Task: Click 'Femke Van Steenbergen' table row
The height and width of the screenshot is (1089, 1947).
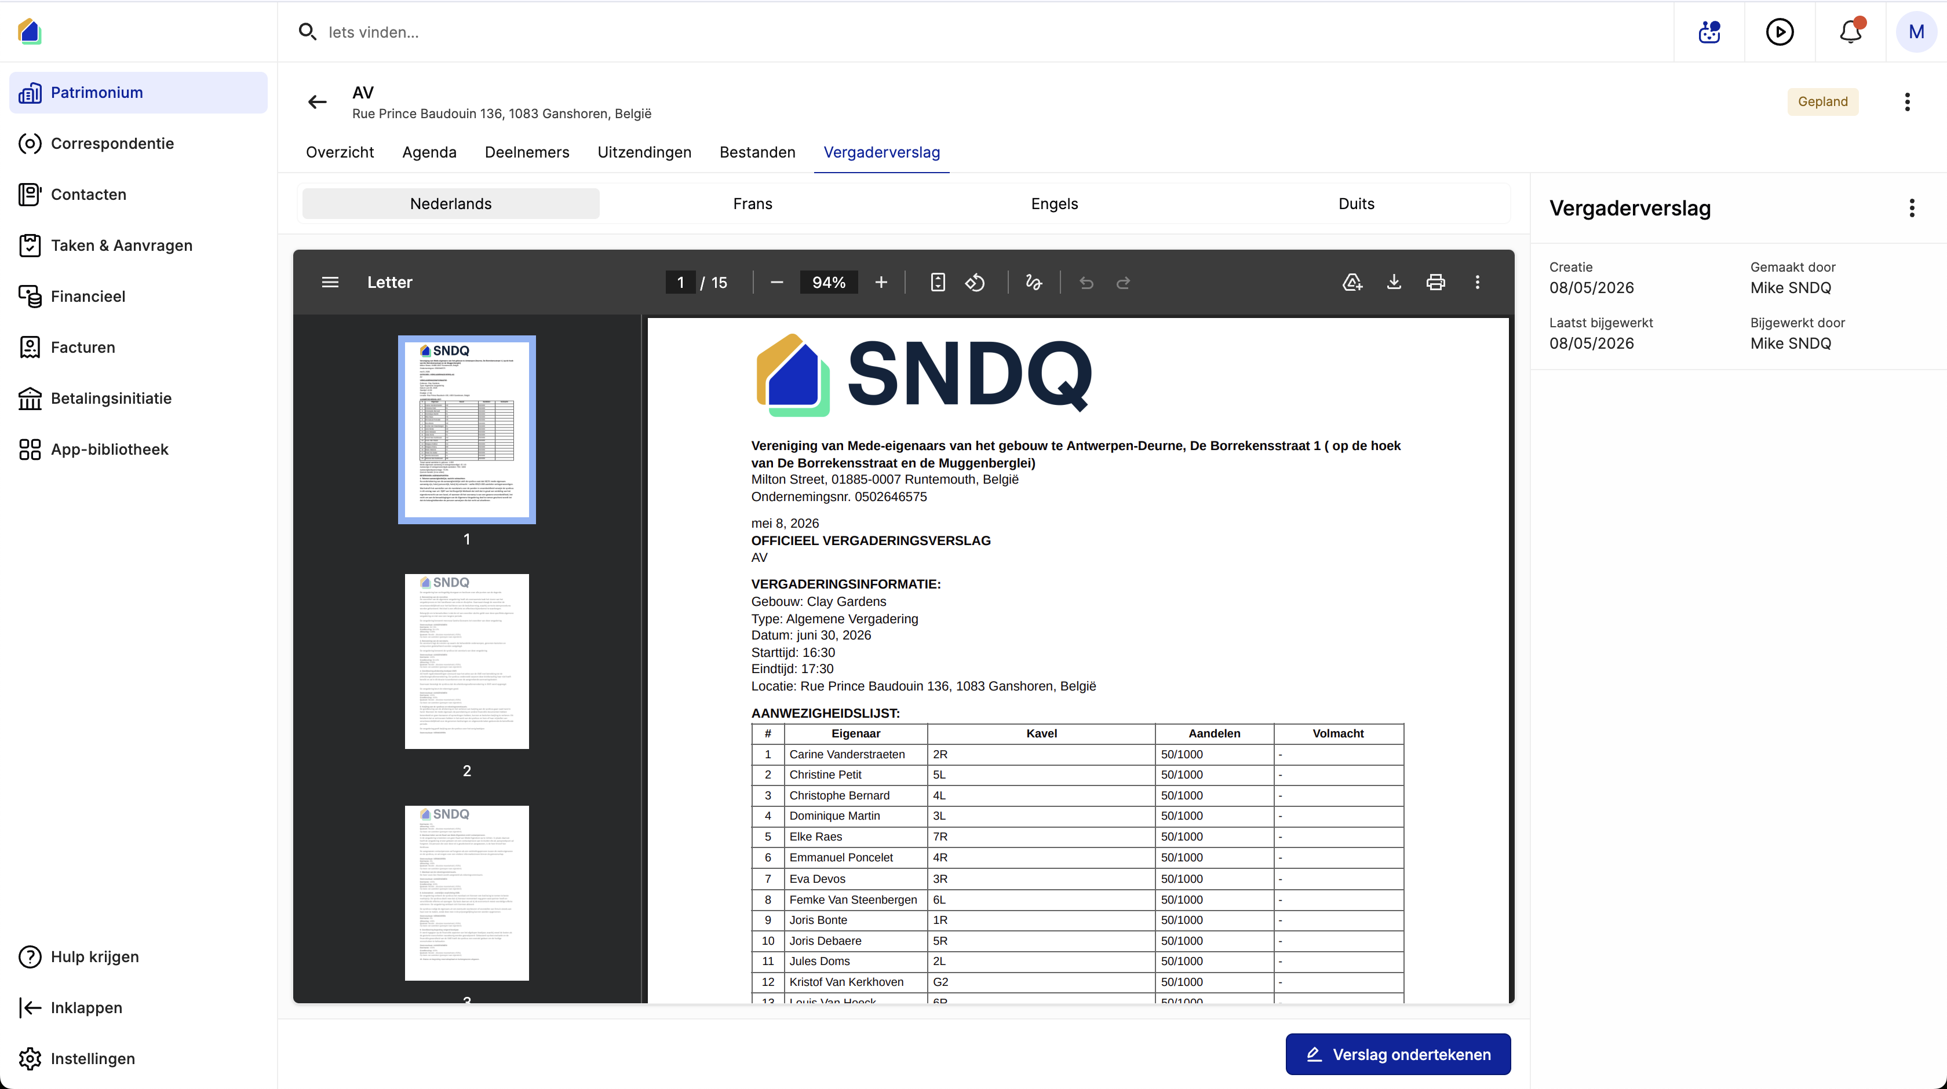Action: [1078, 900]
